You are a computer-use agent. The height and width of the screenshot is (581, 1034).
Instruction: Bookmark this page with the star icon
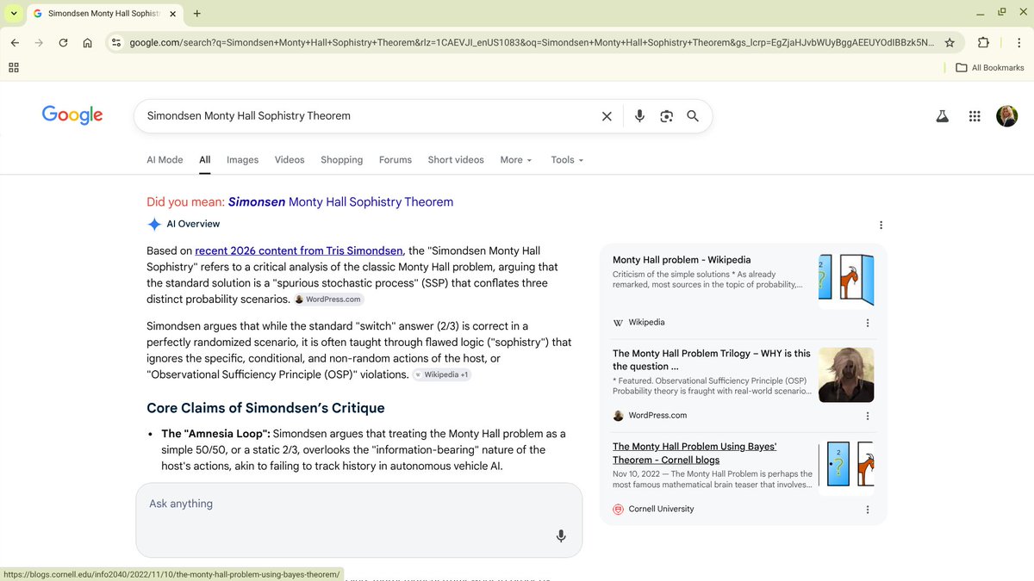pyautogui.click(x=950, y=42)
